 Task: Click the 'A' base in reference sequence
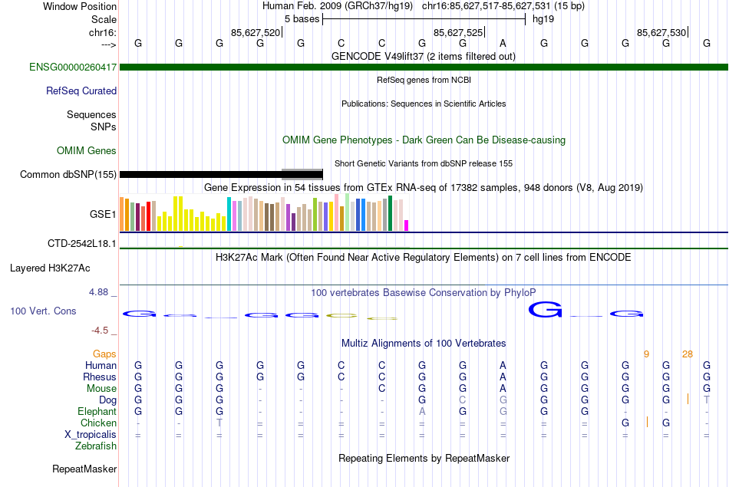[x=503, y=43]
